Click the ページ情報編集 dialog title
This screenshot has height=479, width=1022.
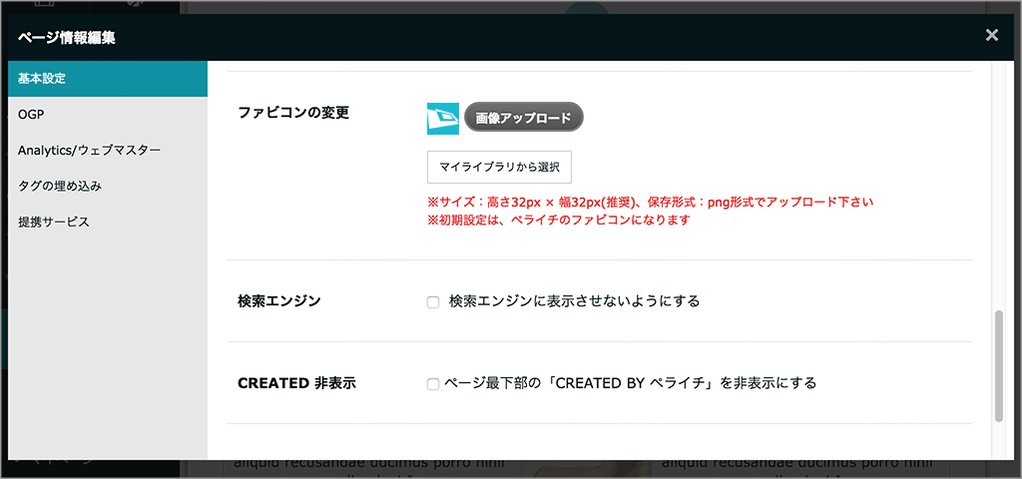click(x=67, y=38)
